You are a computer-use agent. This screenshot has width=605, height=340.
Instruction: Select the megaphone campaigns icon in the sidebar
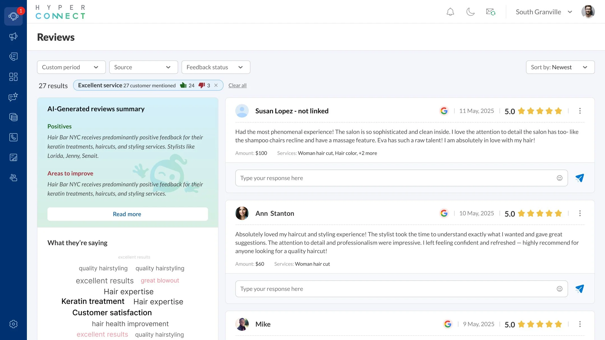click(13, 36)
